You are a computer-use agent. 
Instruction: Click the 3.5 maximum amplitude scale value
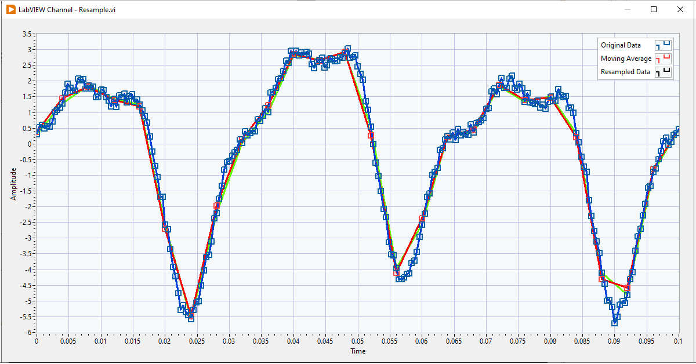coord(27,34)
